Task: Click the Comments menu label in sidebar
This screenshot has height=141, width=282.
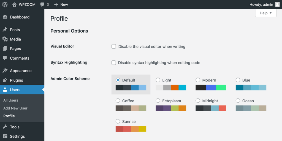Action: click(20, 58)
